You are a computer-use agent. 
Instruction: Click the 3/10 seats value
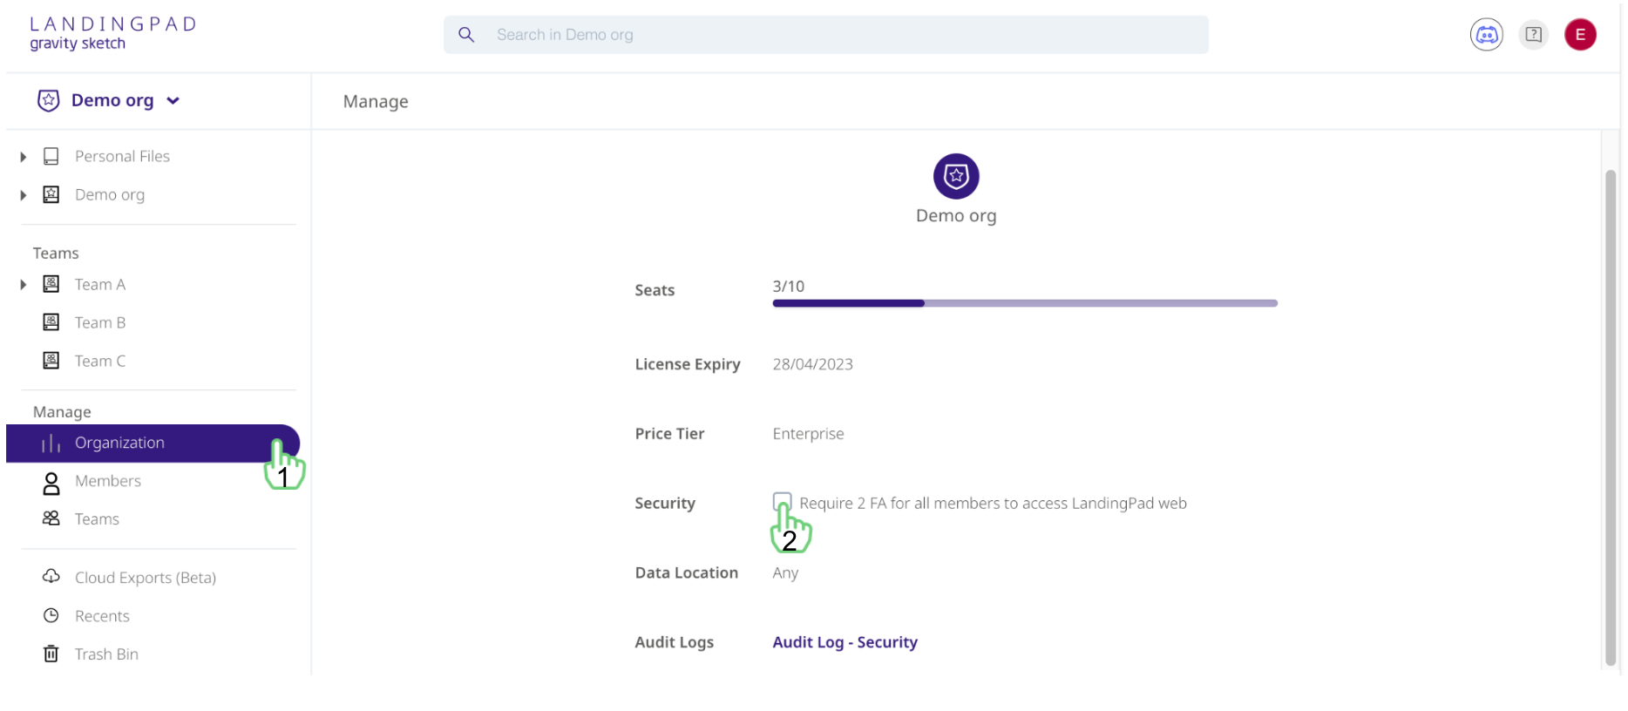[788, 287]
